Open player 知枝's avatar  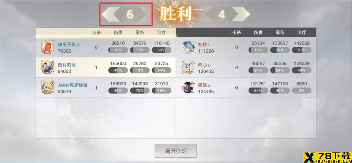tap(188, 47)
